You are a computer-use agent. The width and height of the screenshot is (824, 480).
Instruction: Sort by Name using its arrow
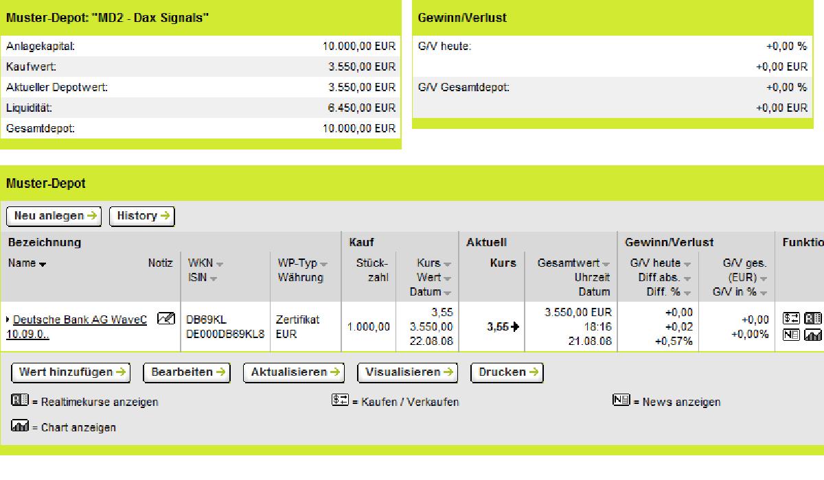pos(43,264)
